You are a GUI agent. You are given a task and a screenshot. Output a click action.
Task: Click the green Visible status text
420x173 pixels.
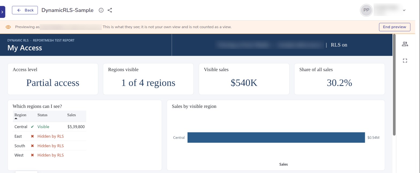[43, 127]
